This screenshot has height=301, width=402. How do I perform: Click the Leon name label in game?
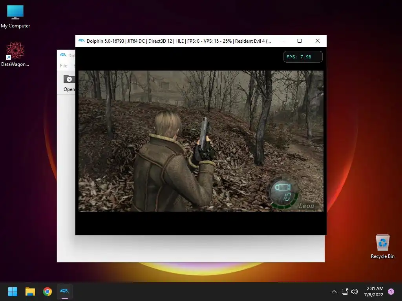click(306, 205)
